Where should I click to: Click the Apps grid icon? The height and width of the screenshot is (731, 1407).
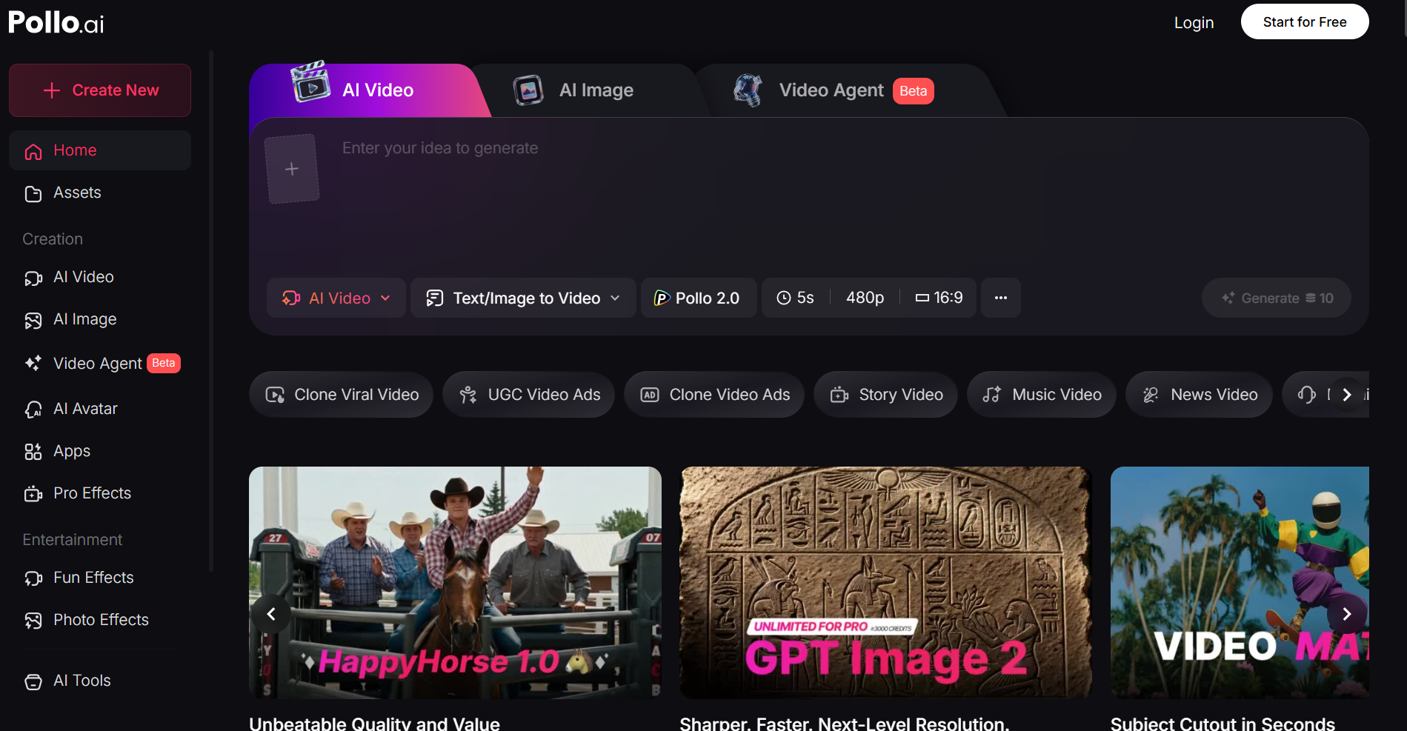[x=33, y=452]
